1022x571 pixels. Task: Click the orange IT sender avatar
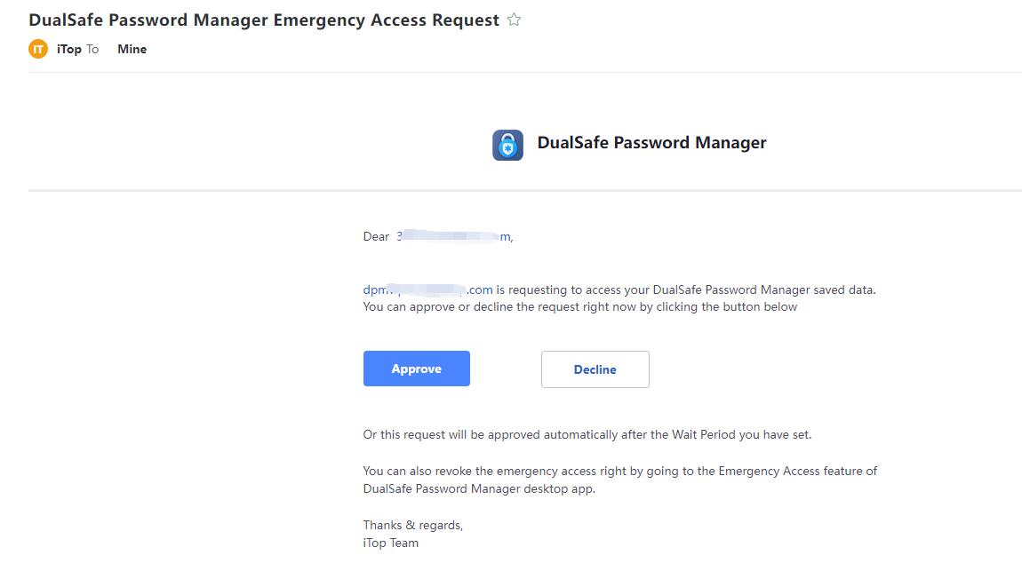coord(38,49)
